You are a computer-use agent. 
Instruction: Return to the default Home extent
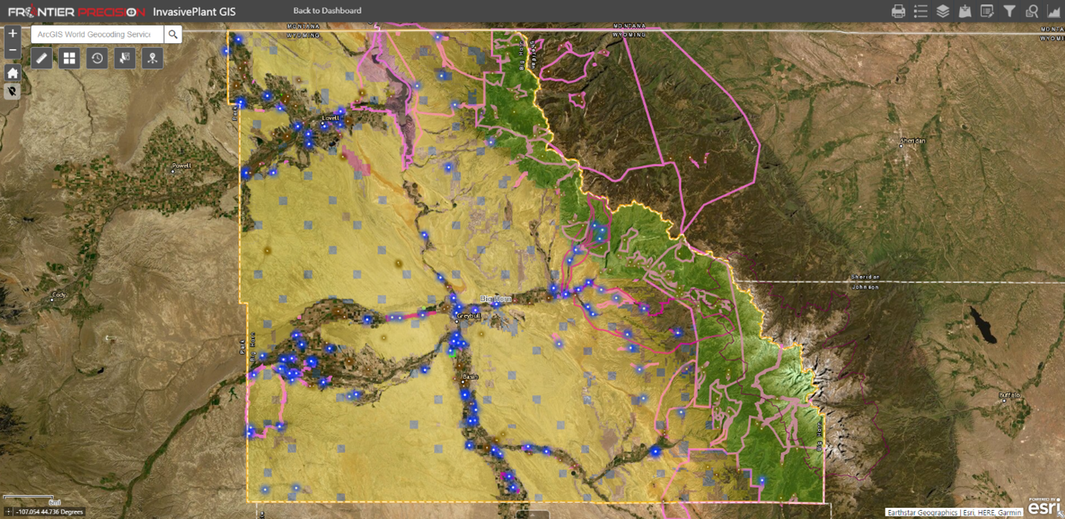pyautogui.click(x=13, y=72)
